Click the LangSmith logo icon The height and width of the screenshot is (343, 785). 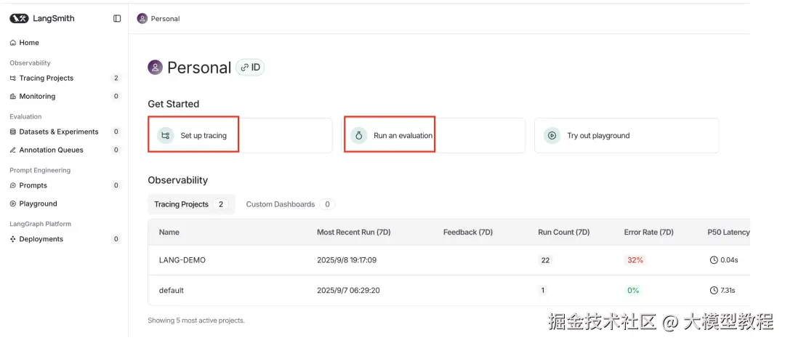click(x=19, y=18)
